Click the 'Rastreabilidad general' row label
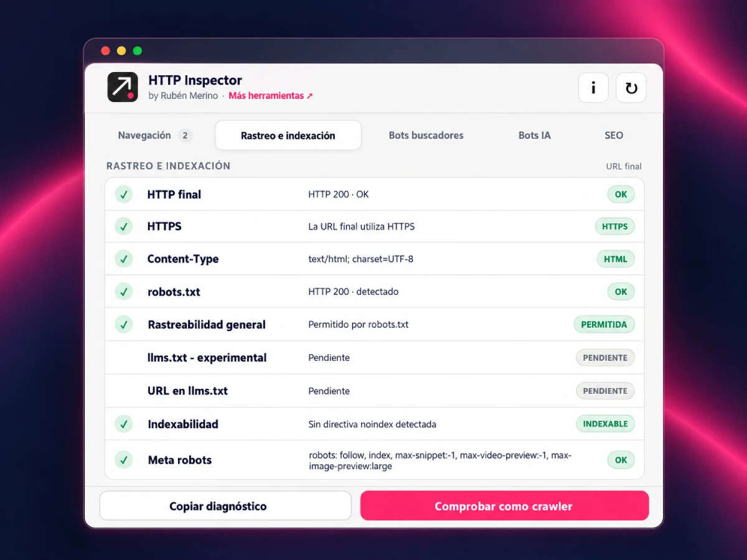The width and height of the screenshot is (747, 560). [x=207, y=325]
